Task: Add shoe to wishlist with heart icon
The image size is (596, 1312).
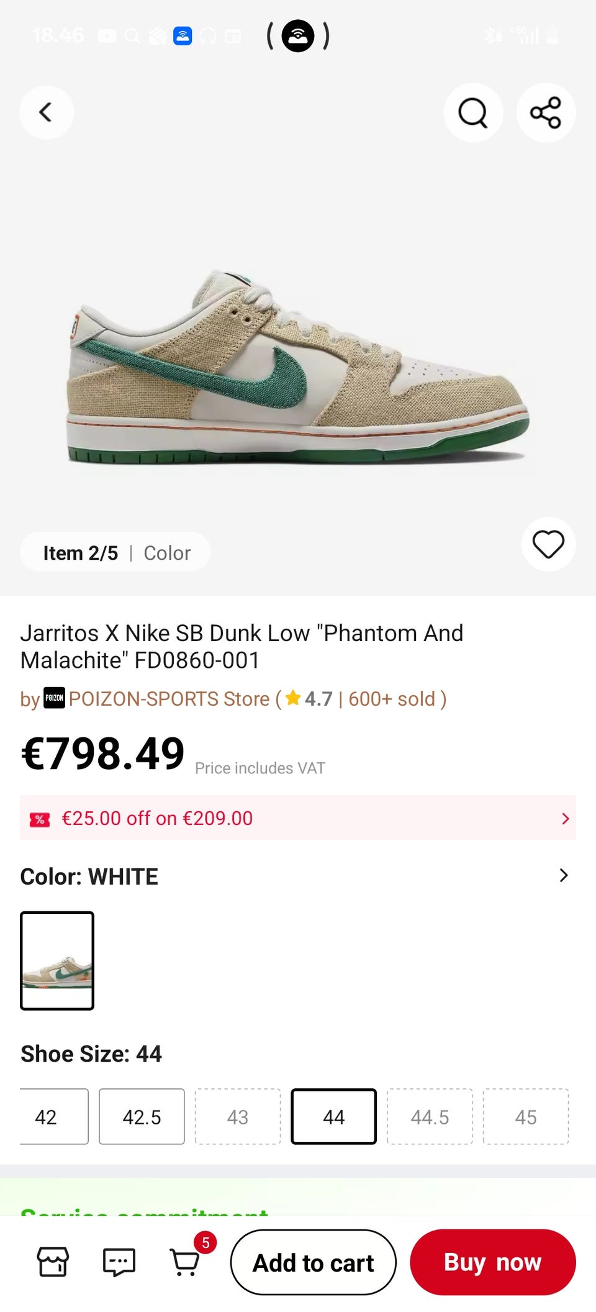Action: coord(548,544)
